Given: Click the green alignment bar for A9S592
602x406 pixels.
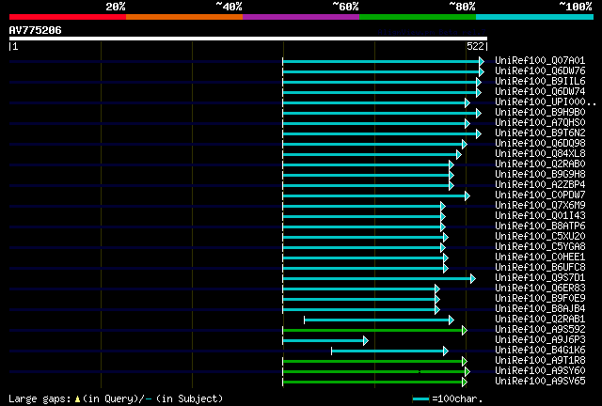Looking at the screenshot, I should (374, 331).
